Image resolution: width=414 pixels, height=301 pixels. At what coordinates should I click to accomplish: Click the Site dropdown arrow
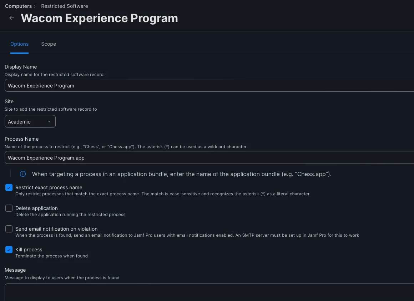tap(49, 122)
